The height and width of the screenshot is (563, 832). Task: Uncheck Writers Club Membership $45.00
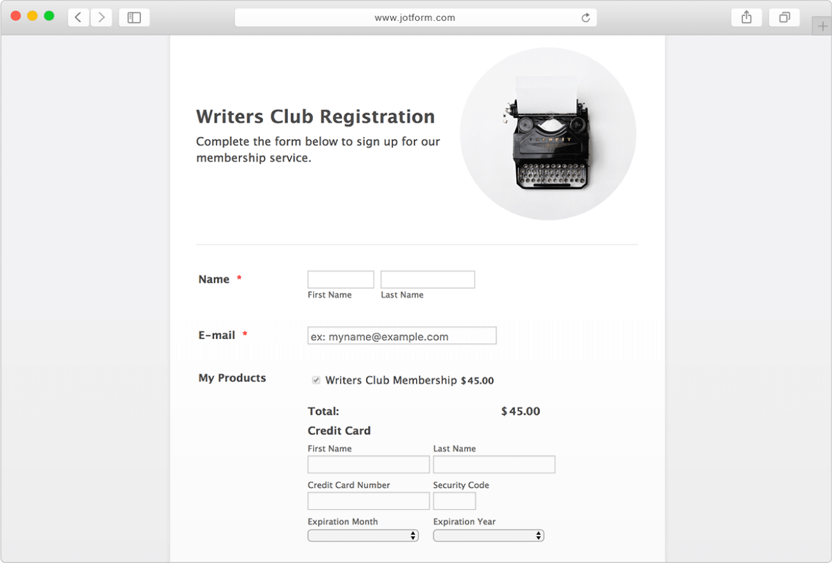pyautogui.click(x=316, y=380)
